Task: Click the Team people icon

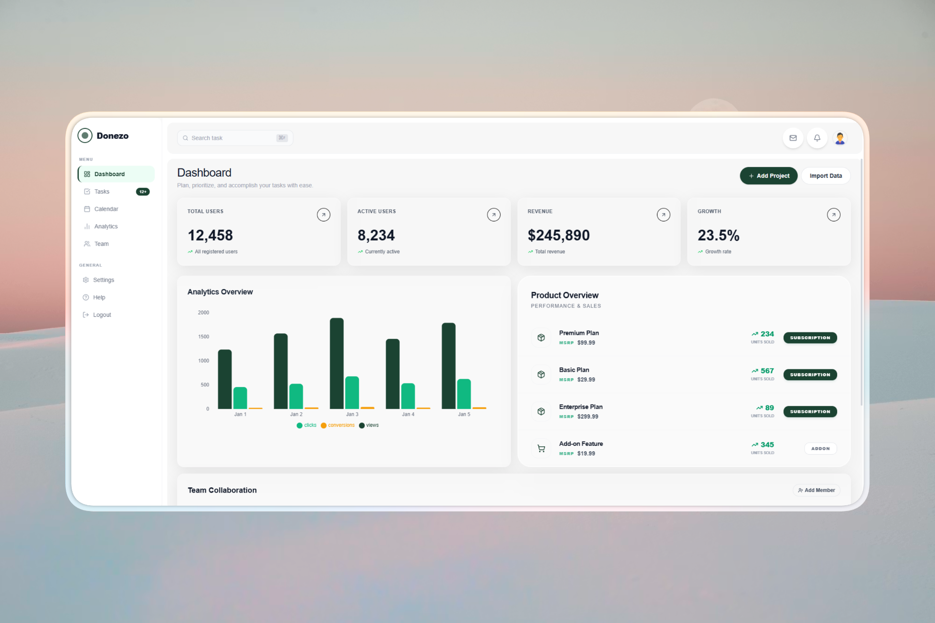Action: [x=87, y=244]
